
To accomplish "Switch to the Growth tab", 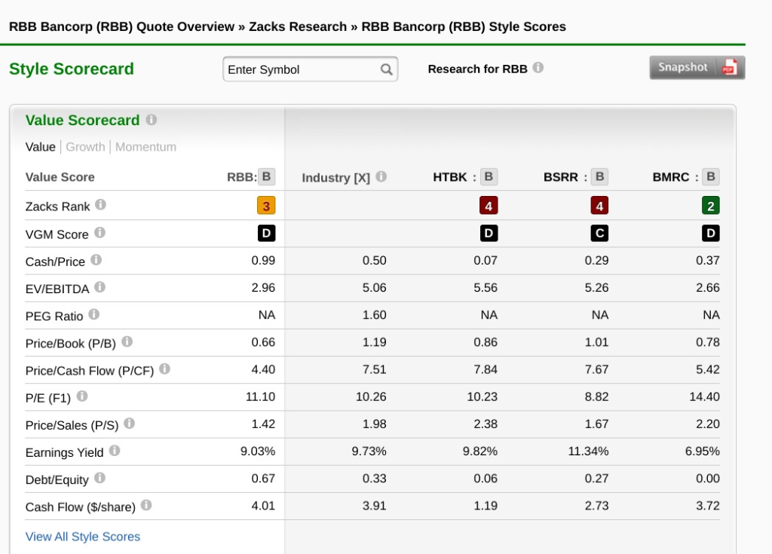I will pos(85,147).
